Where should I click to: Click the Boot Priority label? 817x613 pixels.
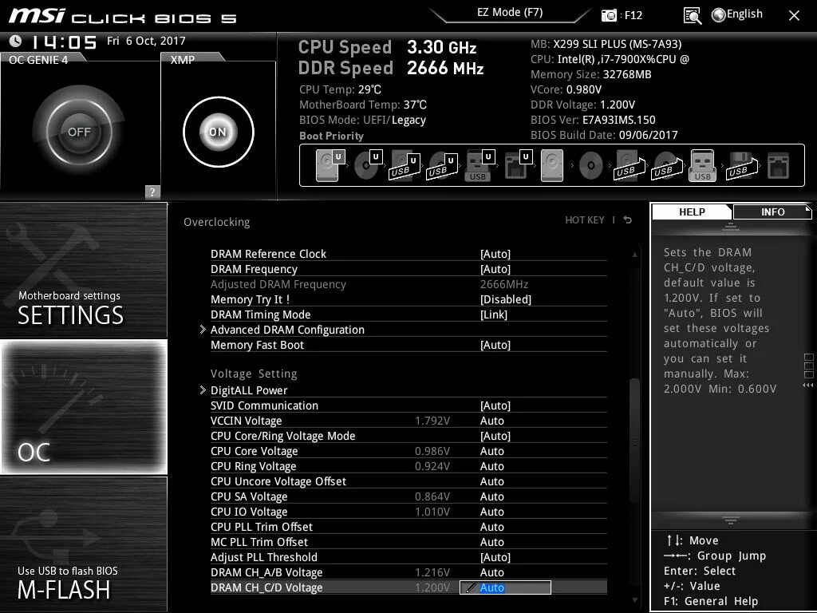tap(331, 136)
